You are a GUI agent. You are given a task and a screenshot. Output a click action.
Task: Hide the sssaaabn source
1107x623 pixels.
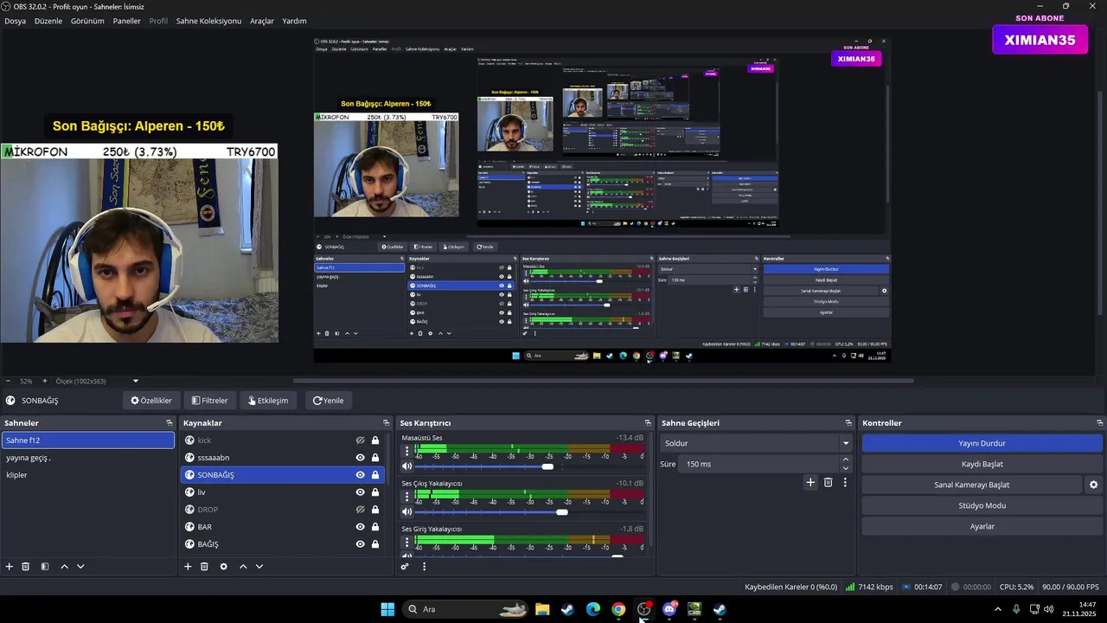(x=361, y=458)
